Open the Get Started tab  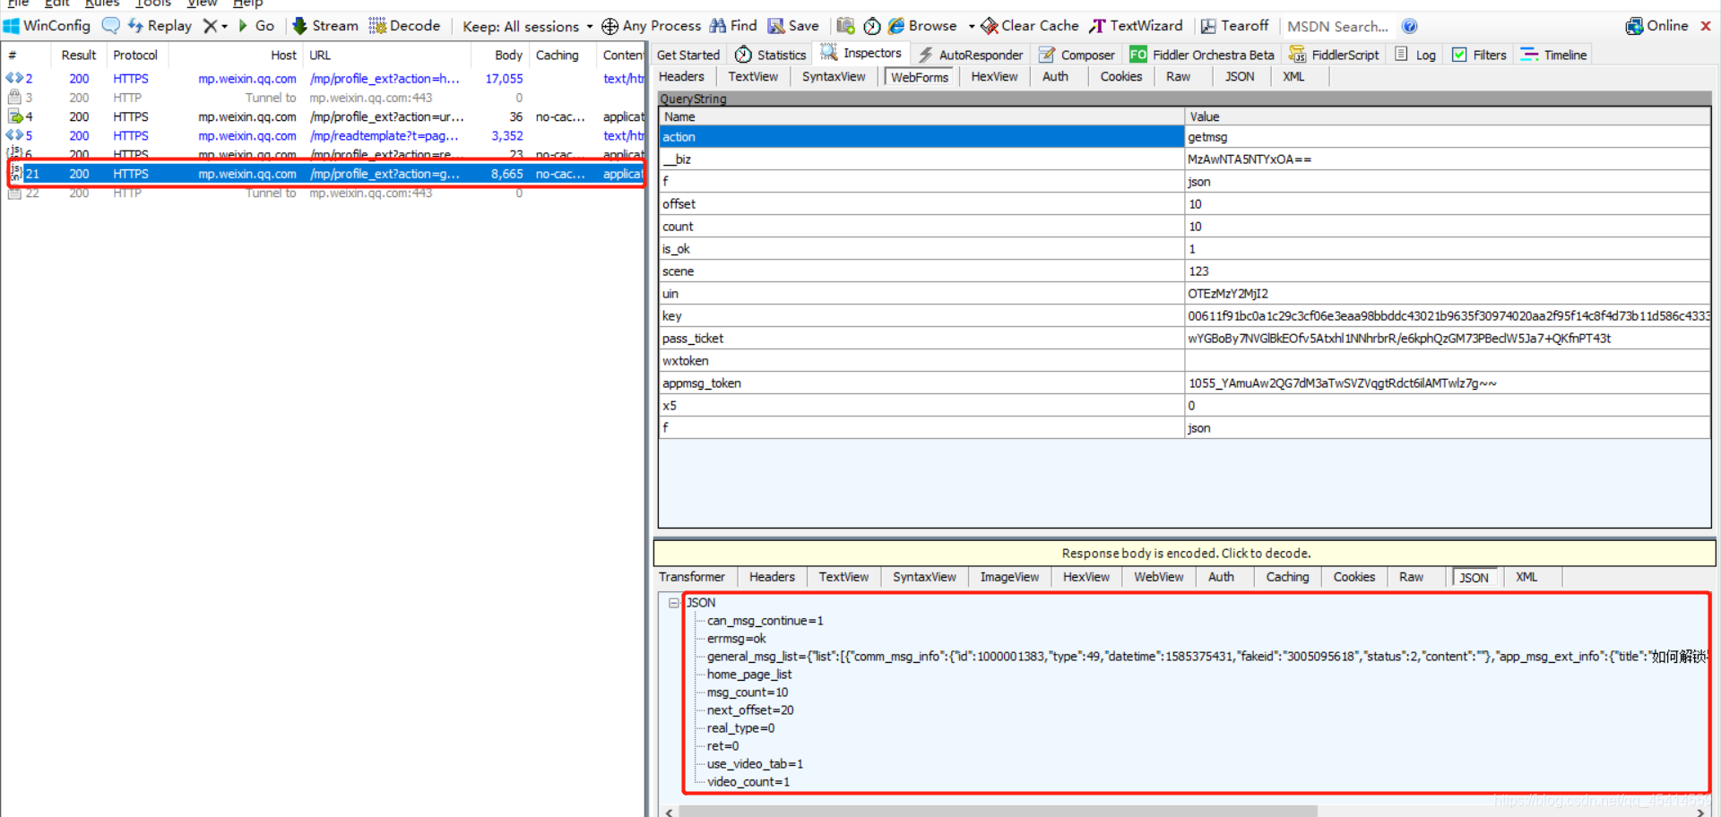pyautogui.click(x=688, y=55)
